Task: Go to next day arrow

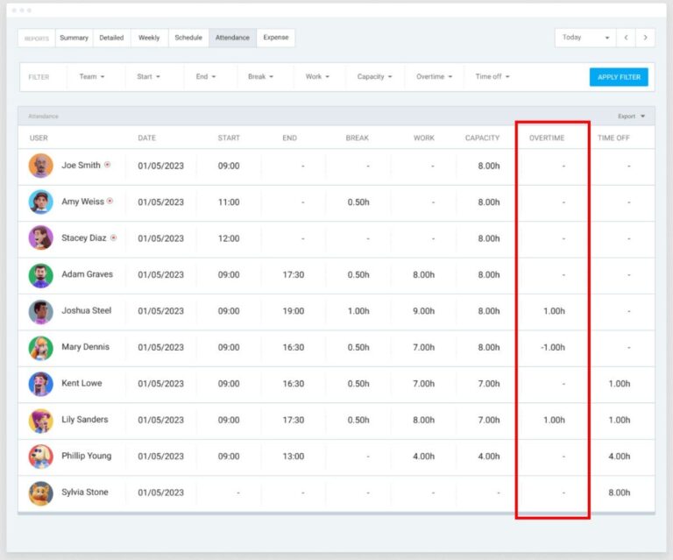Action: pyautogui.click(x=646, y=38)
